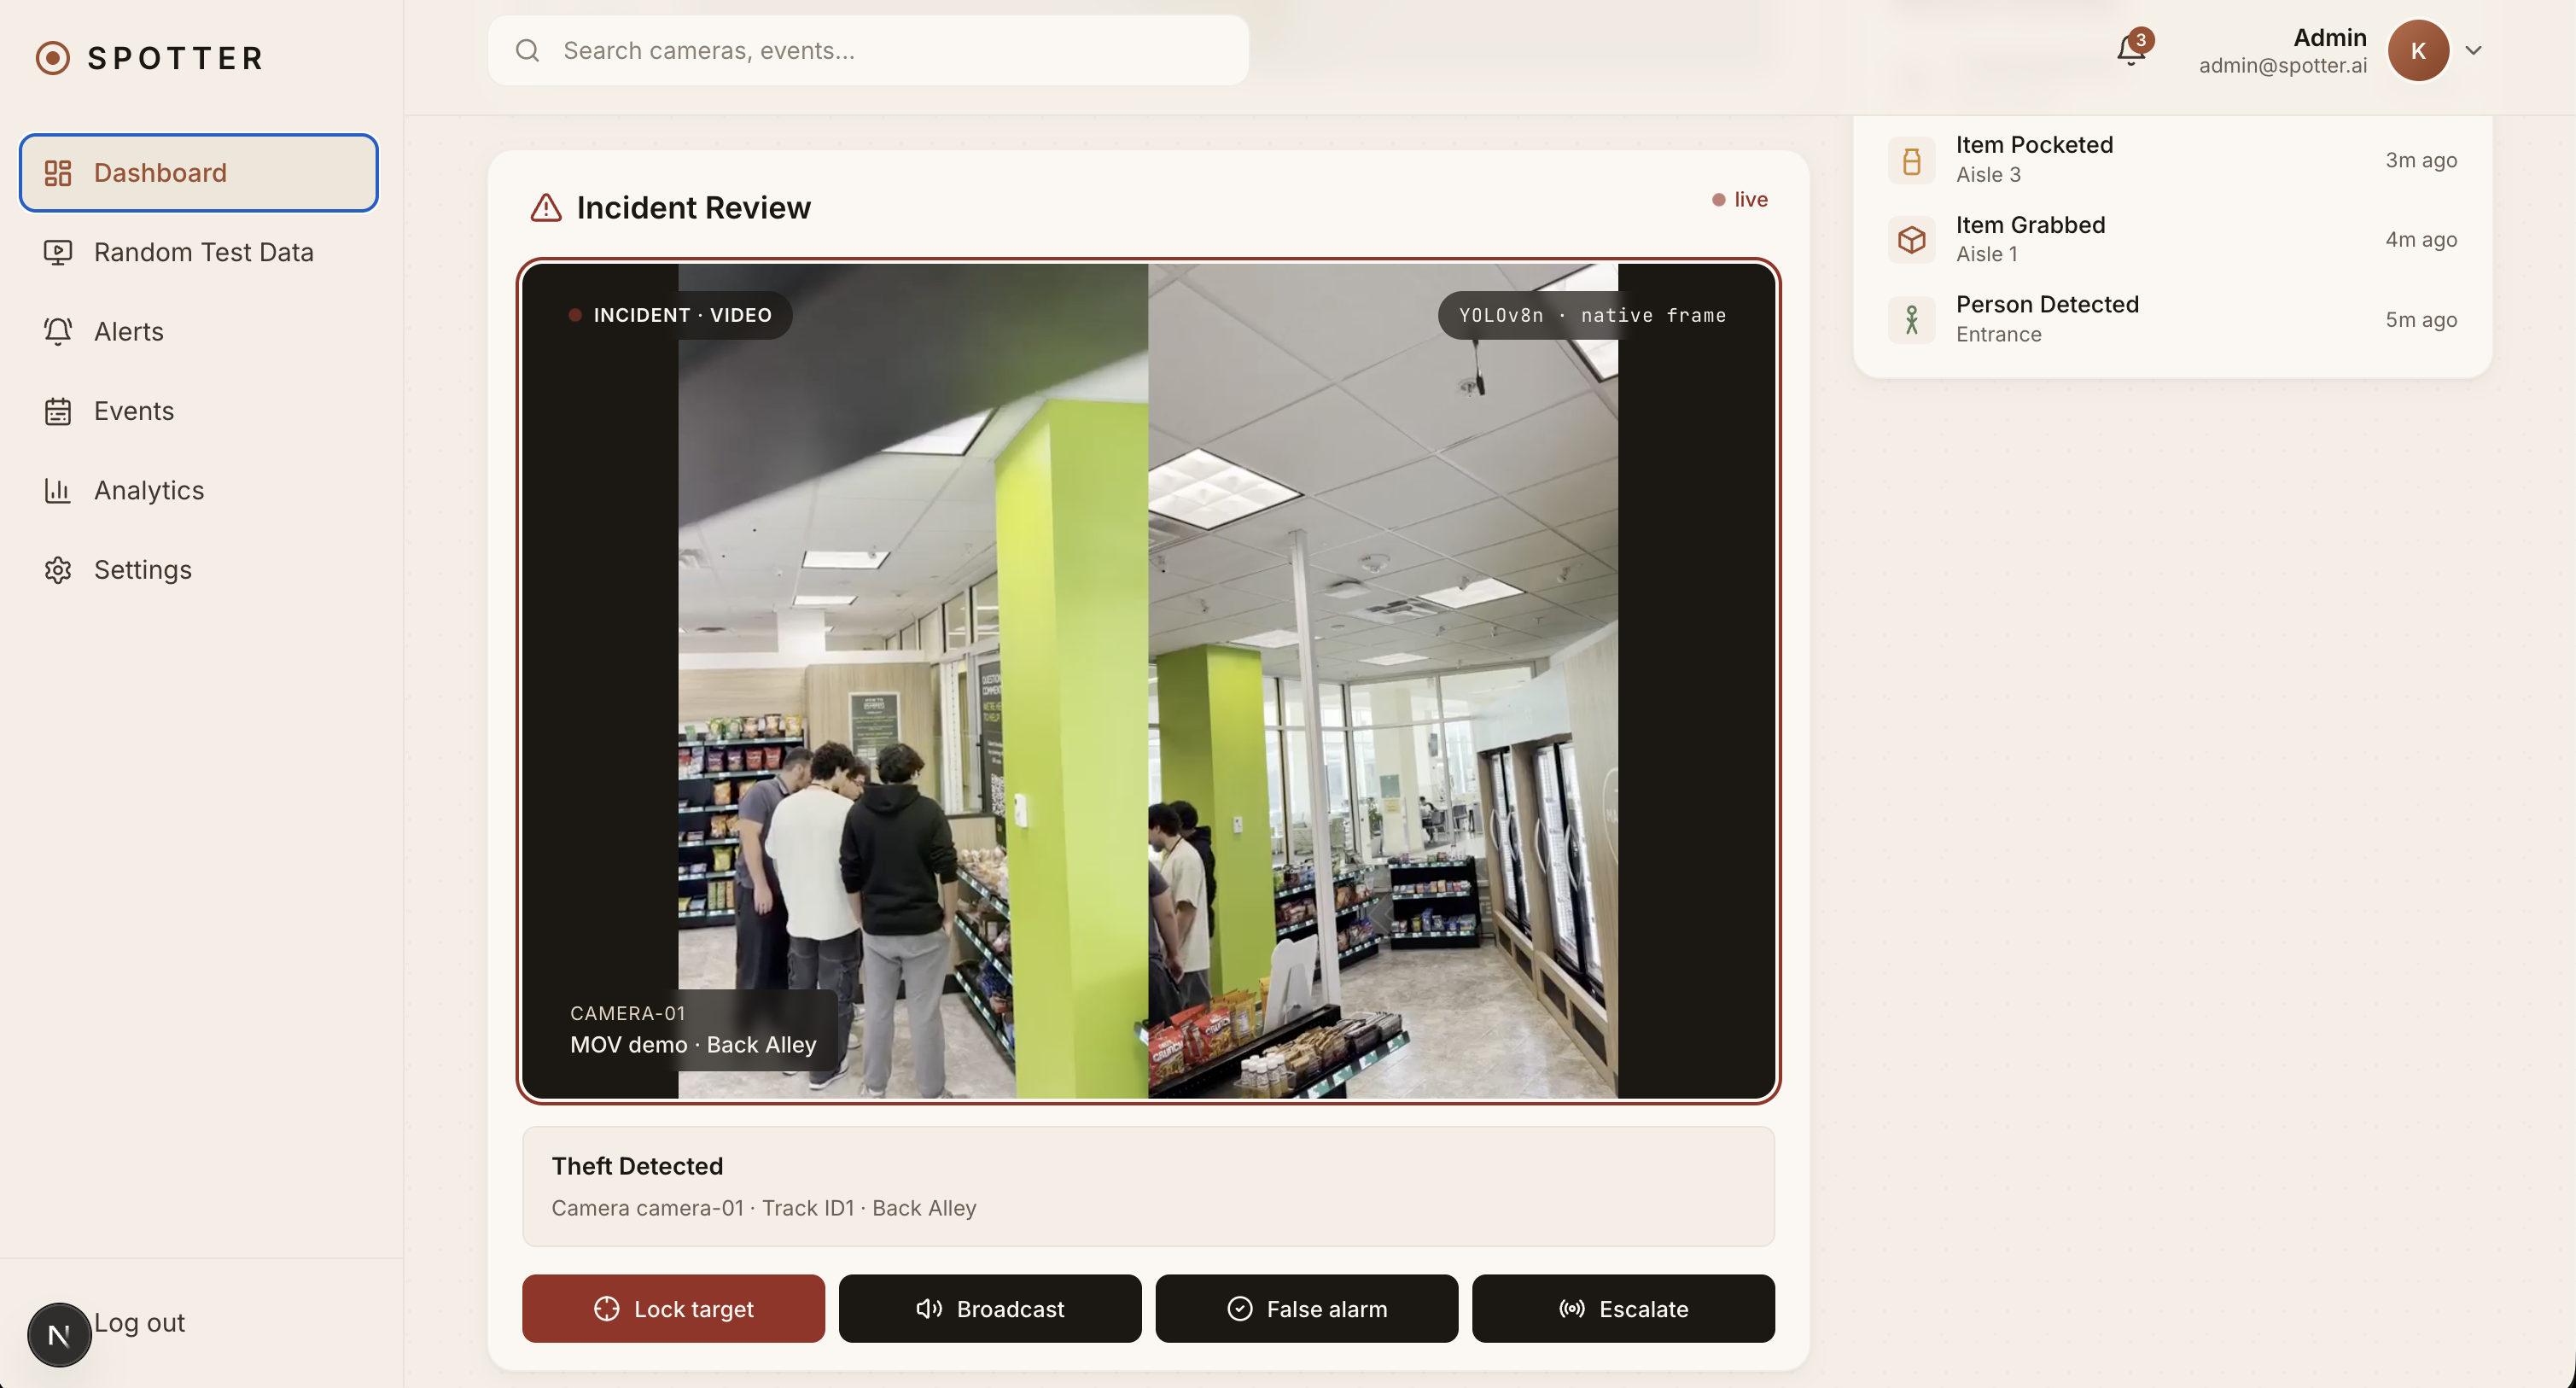Open the Settings sidebar item
The height and width of the screenshot is (1388, 2576).
point(142,570)
